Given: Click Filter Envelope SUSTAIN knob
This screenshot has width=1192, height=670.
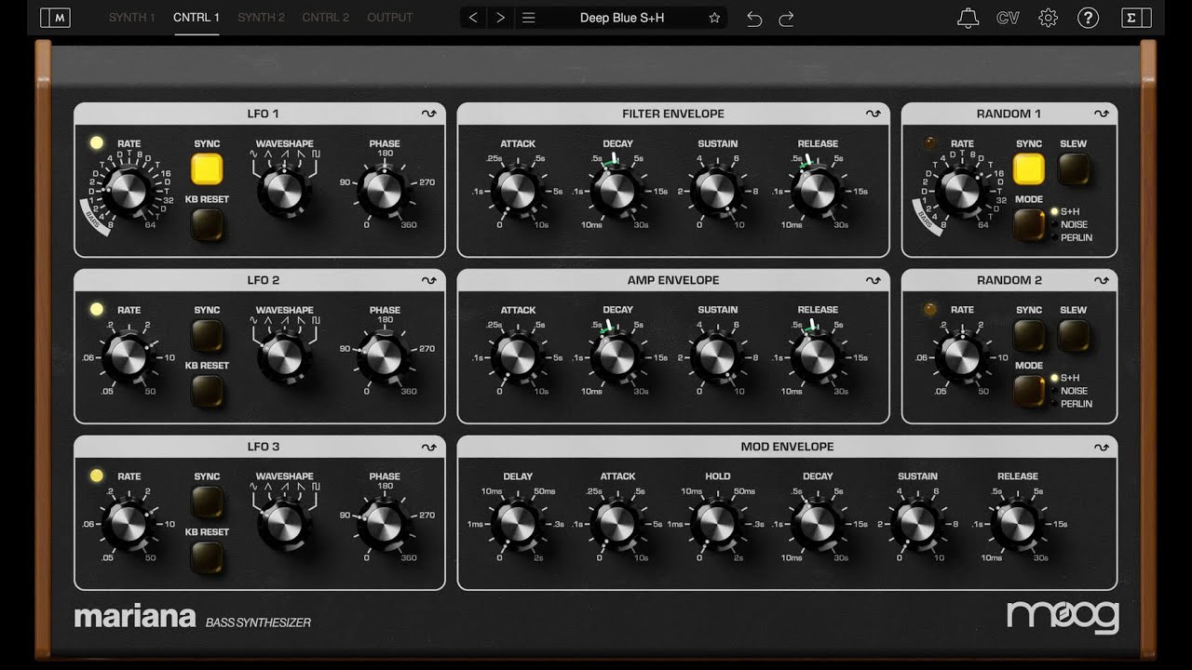Looking at the screenshot, I should click(x=717, y=191).
